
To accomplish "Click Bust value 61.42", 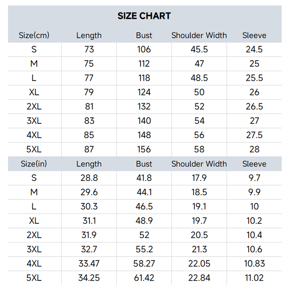I will point(144,278).
